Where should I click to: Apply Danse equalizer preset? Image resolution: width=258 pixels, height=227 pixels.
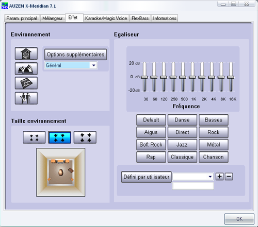tap(182, 120)
